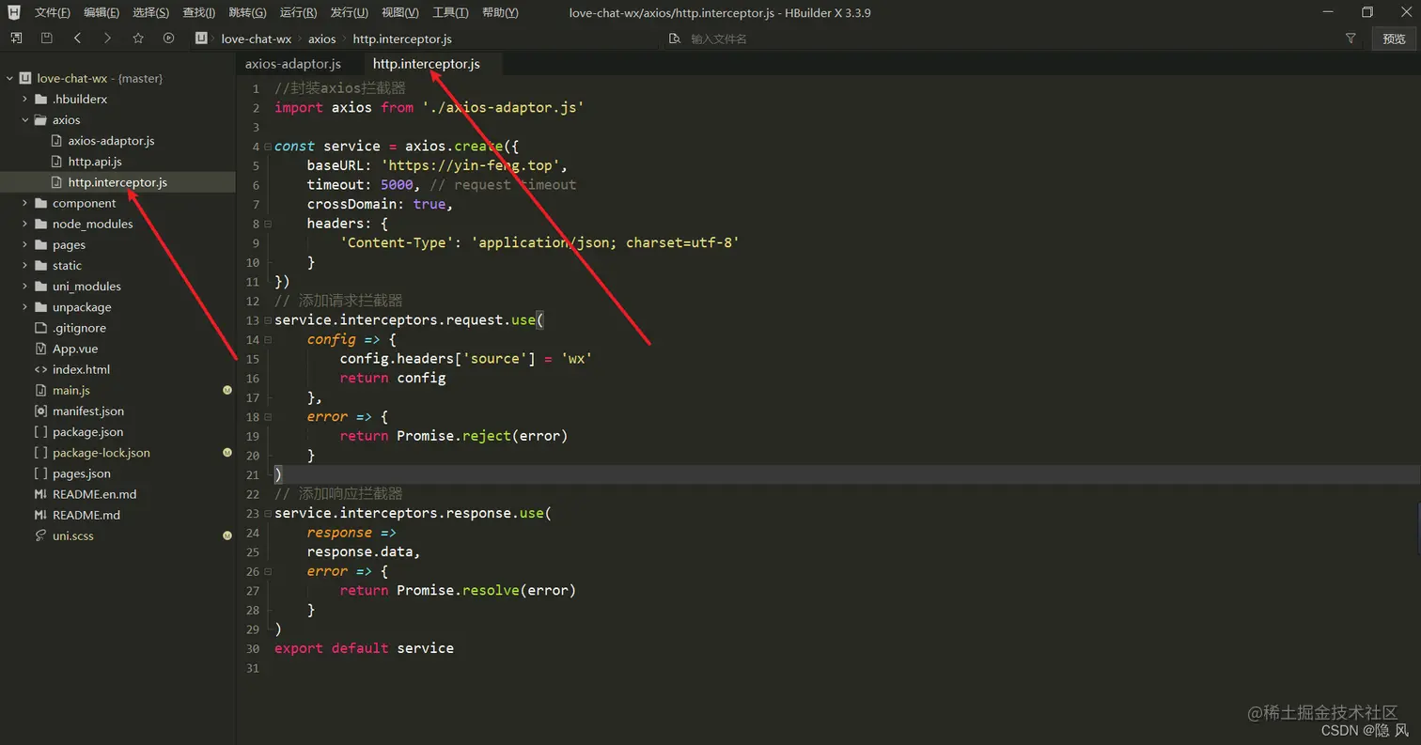Navigate back with the left arrow icon
This screenshot has height=745, width=1421.
[77, 39]
